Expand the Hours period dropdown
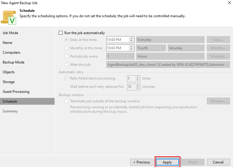Viewport: 233px width, 167px height. click(170, 56)
